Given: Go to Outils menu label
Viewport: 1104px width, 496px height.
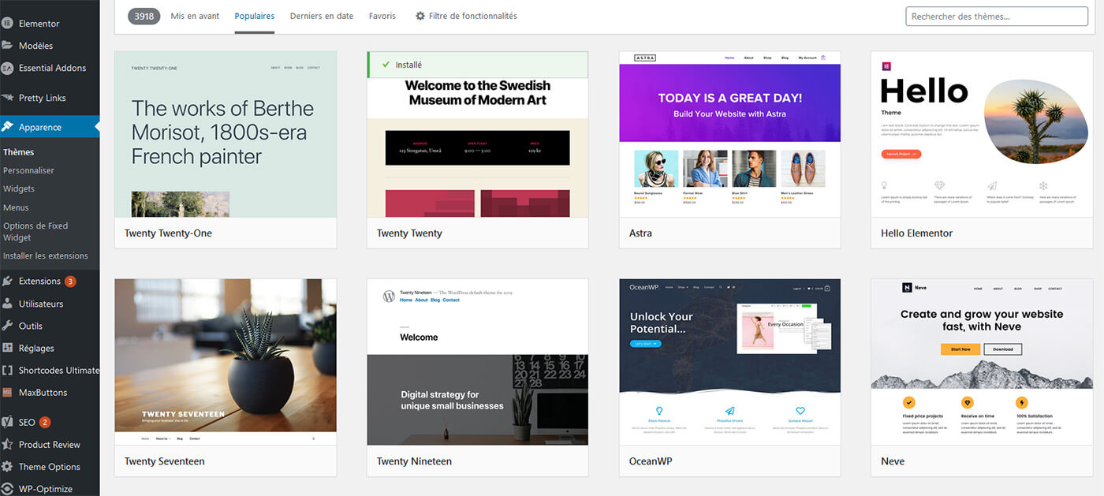Looking at the screenshot, I should 31,326.
